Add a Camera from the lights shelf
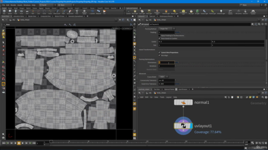The image size is (268, 150). (128, 12)
